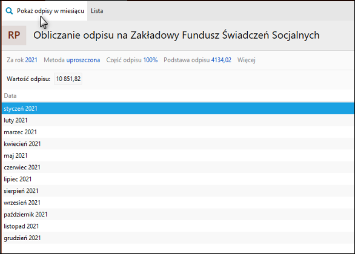Choose the marzec 2021 entry
This screenshot has width=355, height=254.
coord(178,132)
